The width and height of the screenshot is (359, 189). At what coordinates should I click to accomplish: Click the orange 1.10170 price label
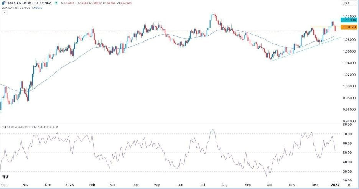pyautogui.click(x=349, y=27)
